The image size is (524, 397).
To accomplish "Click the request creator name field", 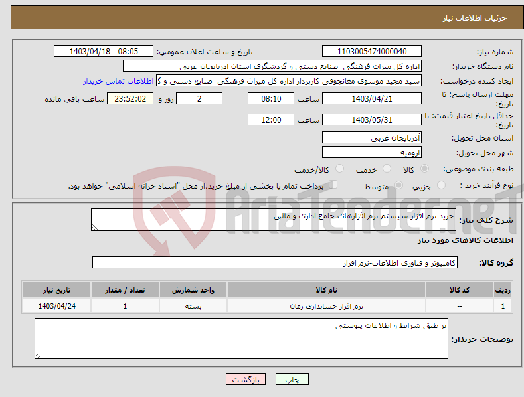I will click(x=289, y=81).
